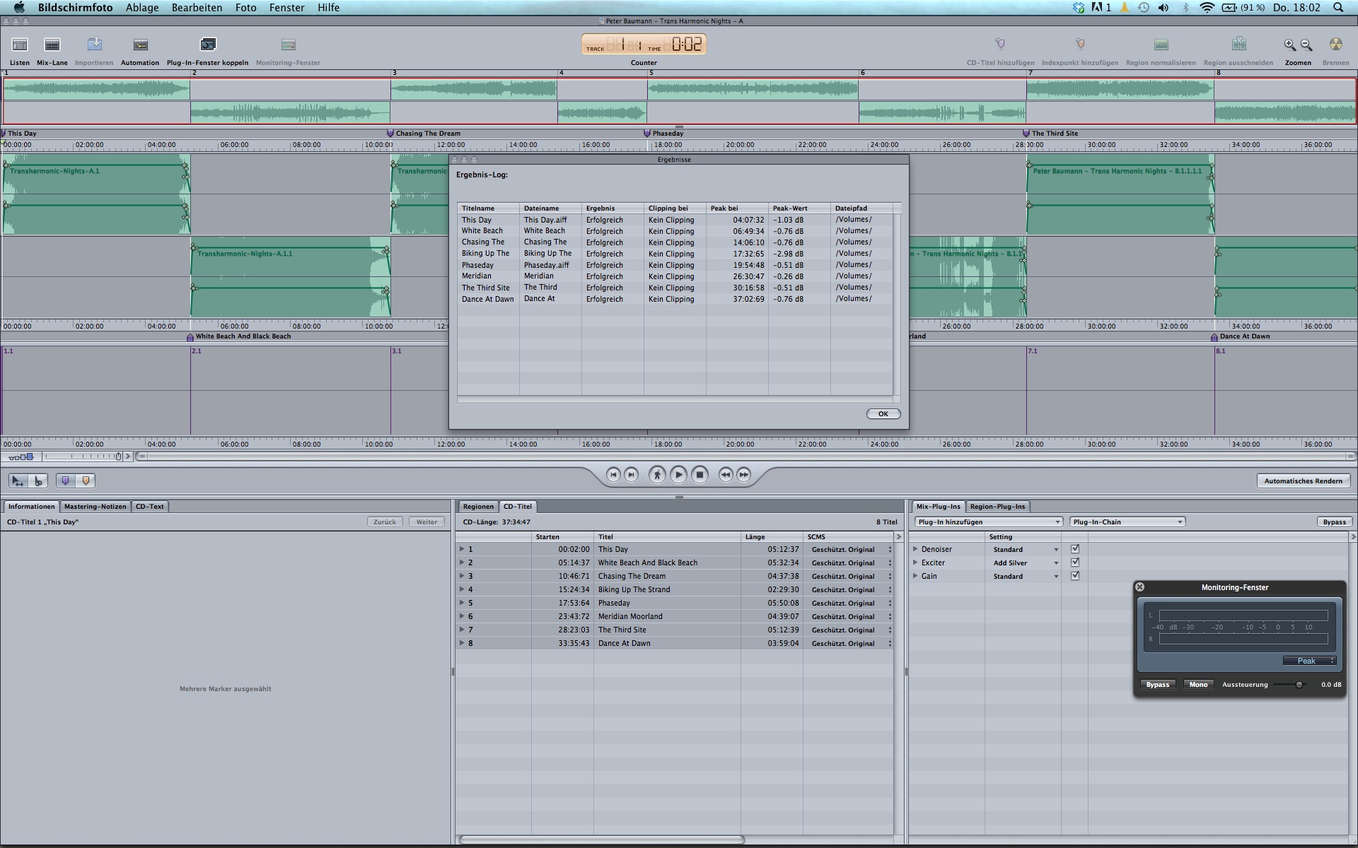Open the Fenster menu
1358x848 pixels.
(286, 8)
